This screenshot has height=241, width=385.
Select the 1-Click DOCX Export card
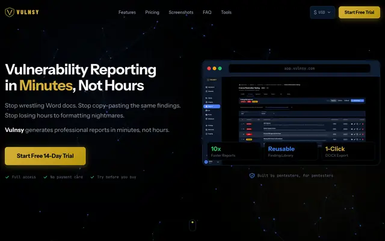pyautogui.click(x=348, y=151)
